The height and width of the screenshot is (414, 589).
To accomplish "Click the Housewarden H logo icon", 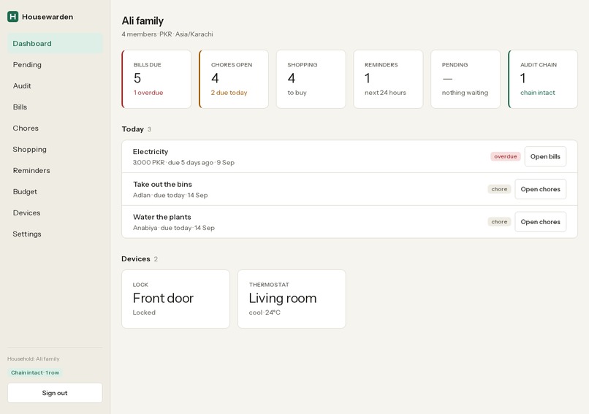I will (12, 17).
